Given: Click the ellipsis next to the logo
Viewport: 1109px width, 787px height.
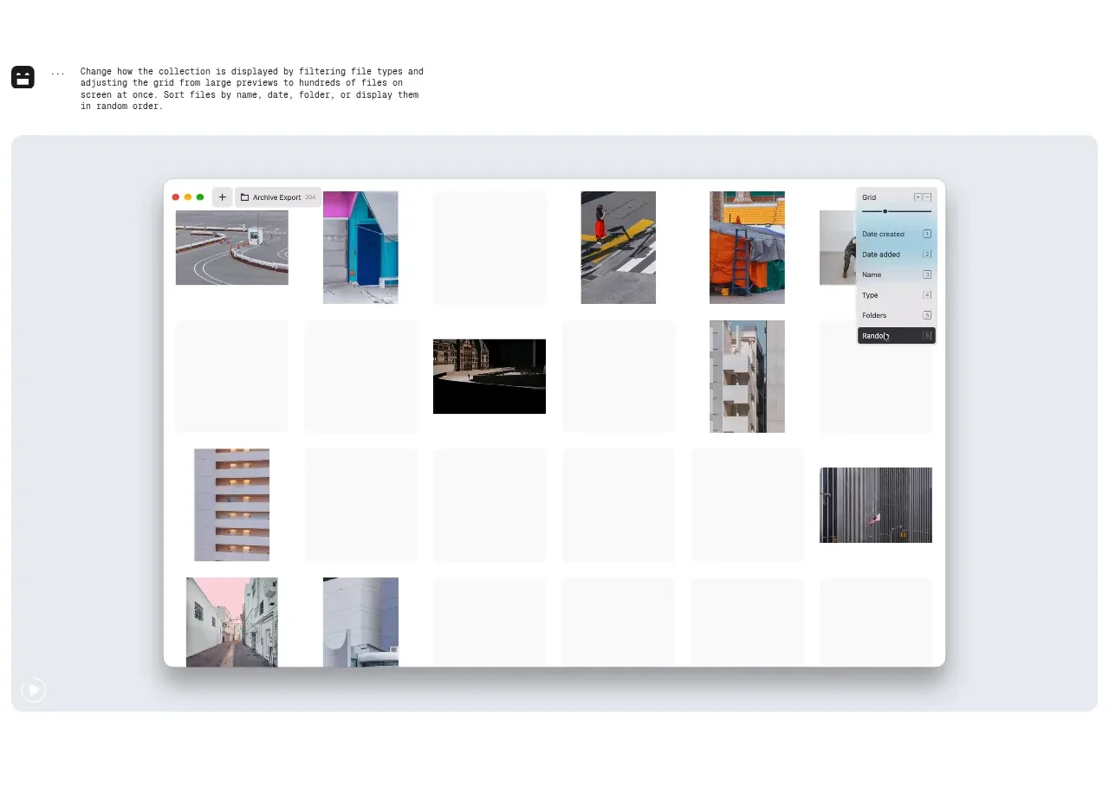Looking at the screenshot, I should 57,73.
